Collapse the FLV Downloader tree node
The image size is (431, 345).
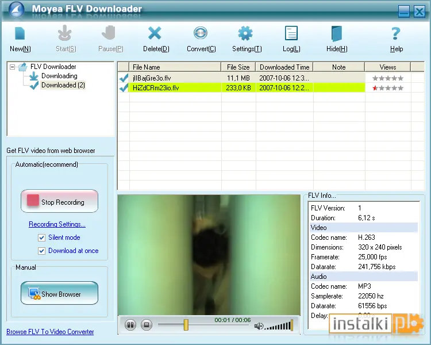coord(12,67)
